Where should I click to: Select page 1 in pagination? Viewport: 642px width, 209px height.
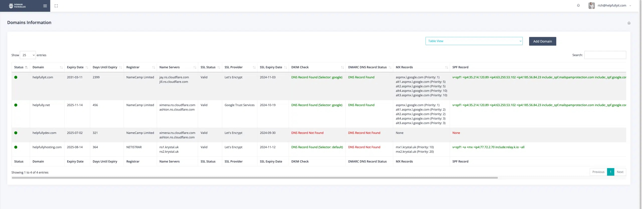pos(610,172)
